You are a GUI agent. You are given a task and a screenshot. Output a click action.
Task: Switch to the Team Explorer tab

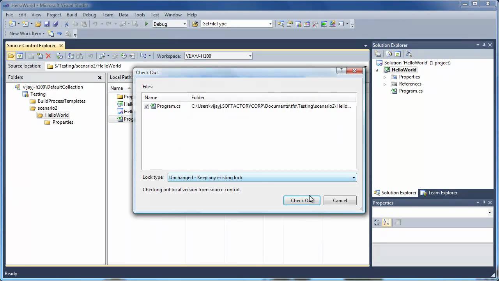pos(439,193)
